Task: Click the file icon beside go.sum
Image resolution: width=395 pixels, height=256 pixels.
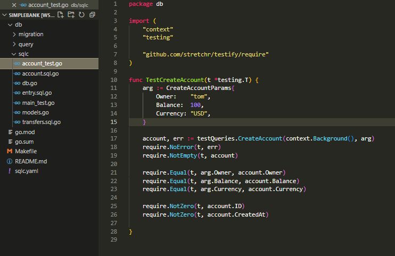Action: 10,142
